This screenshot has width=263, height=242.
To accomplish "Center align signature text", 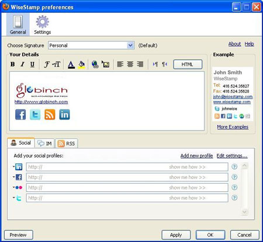I will [x=130, y=64].
